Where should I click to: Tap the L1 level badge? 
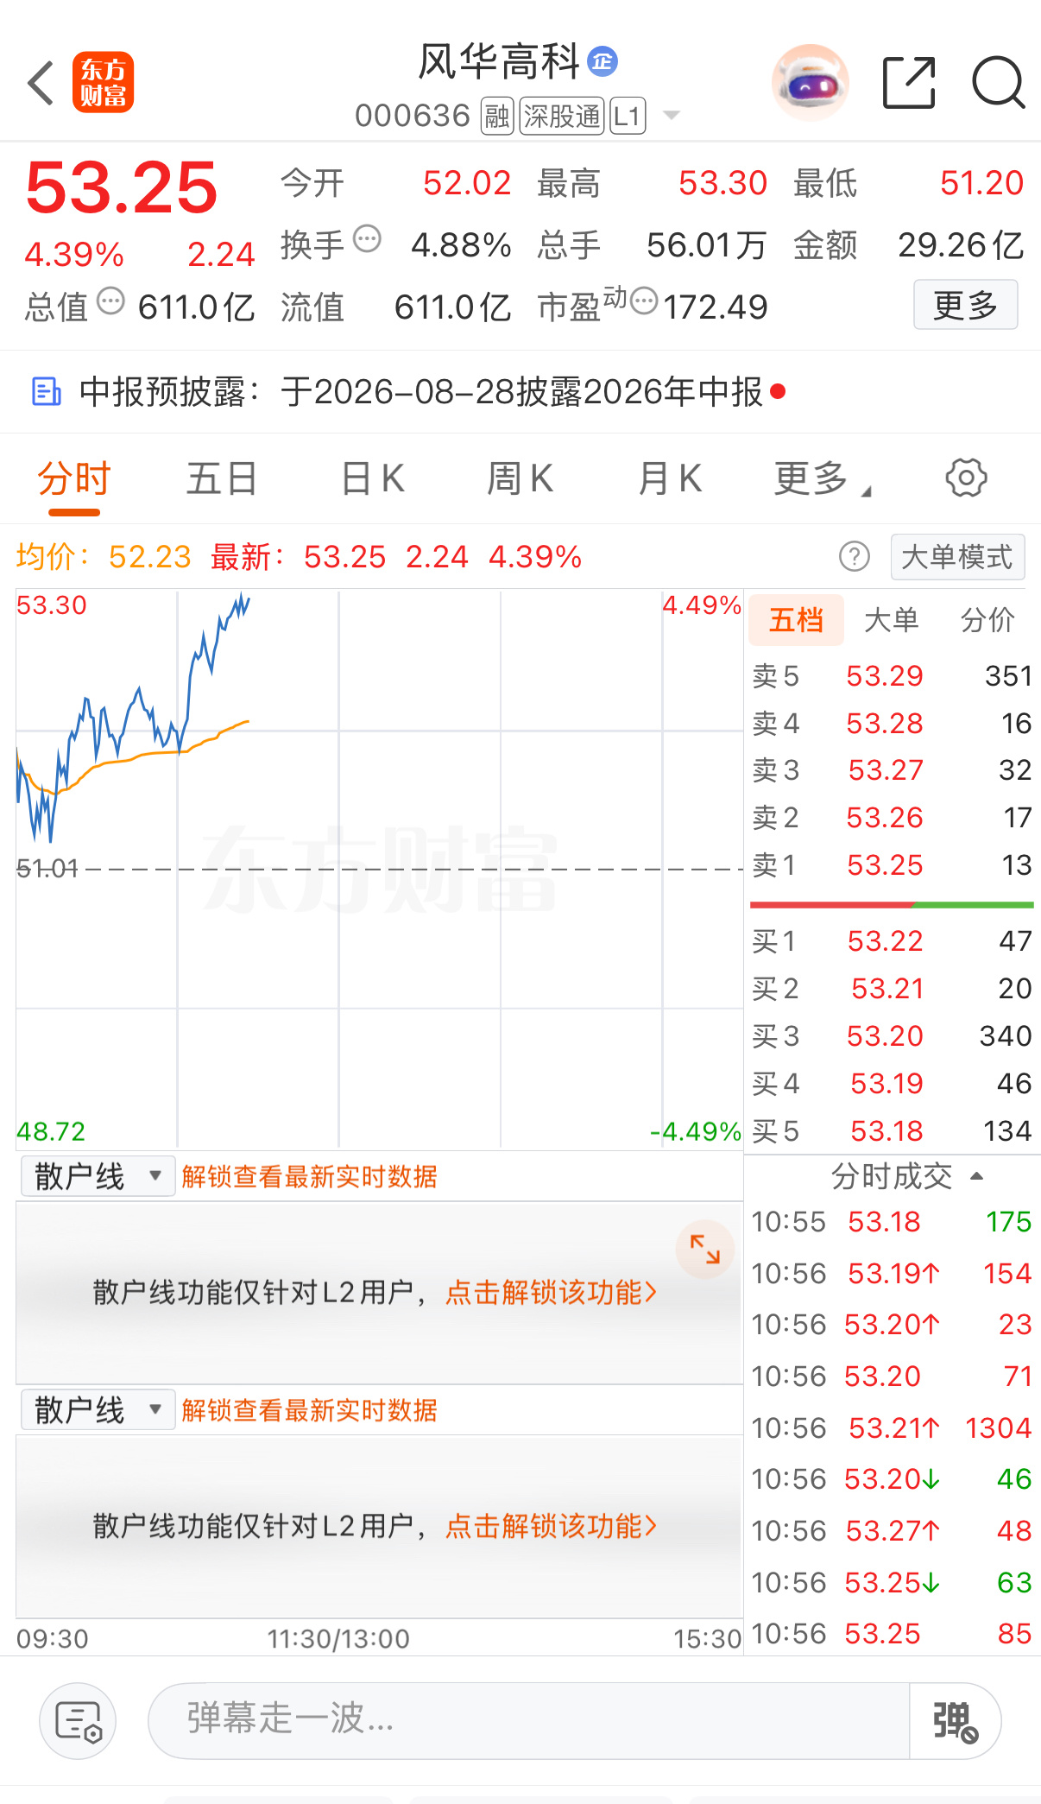[x=628, y=116]
